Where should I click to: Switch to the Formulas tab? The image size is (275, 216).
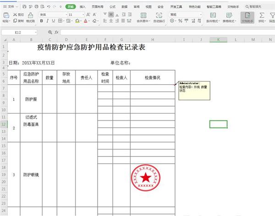(x=112, y=7)
